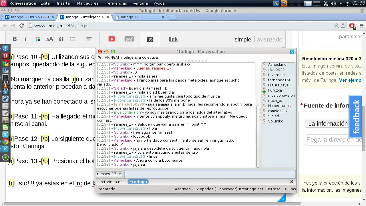
Task: Open the text color palette
Action: tap(37, 39)
